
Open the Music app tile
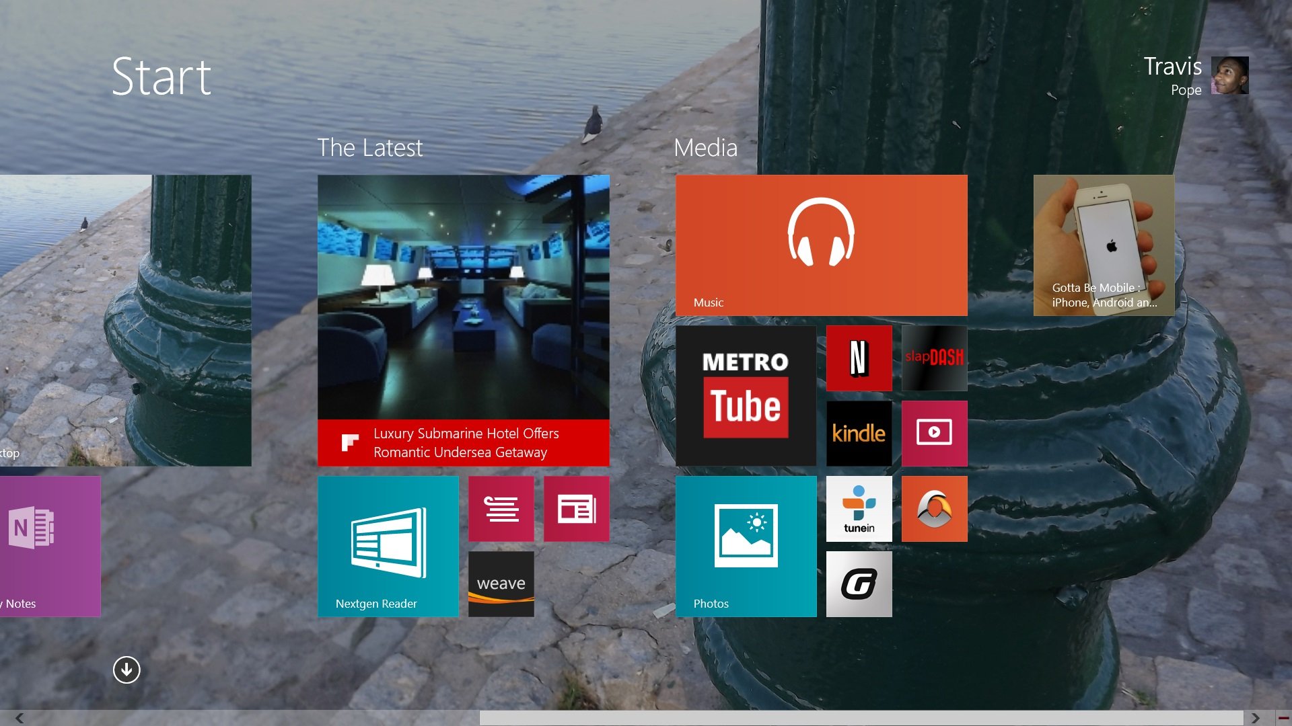pyautogui.click(x=822, y=245)
